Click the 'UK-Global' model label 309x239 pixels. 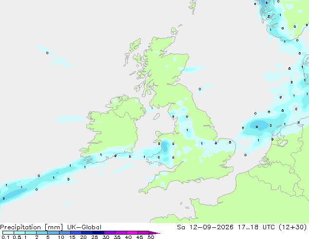(84, 227)
